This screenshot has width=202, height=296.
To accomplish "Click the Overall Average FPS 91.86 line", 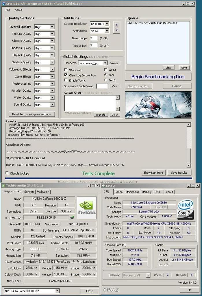I will pyautogui.click(x=65, y=165).
